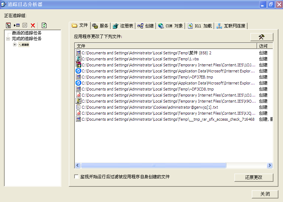Select the Content.IE5\X9O... file row
This screenshot has width=283, height=202.
coord(174,101)
